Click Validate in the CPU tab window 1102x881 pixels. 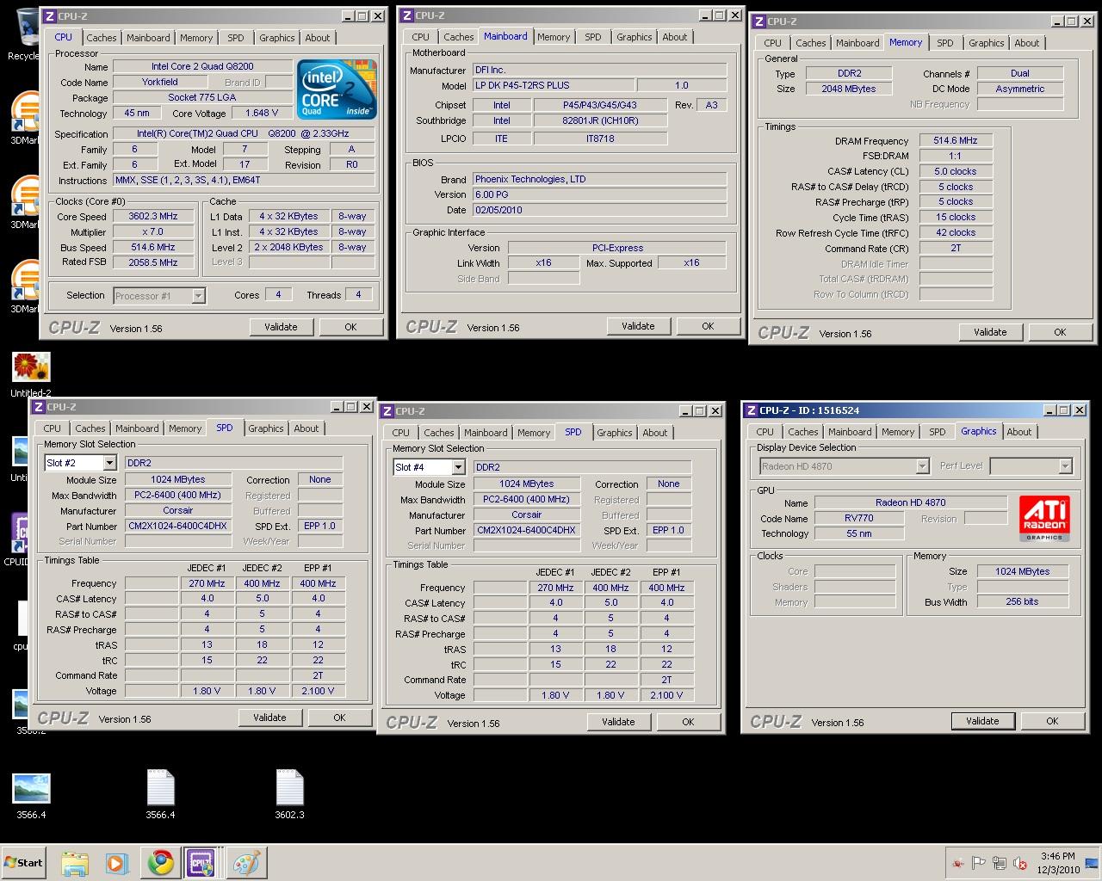click(x=281, y=327)
